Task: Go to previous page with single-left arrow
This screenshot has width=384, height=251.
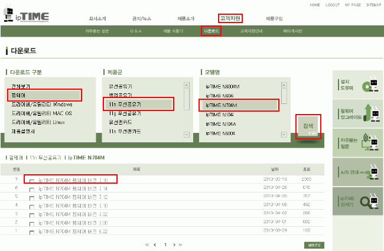Action: [x=155, y=245]
